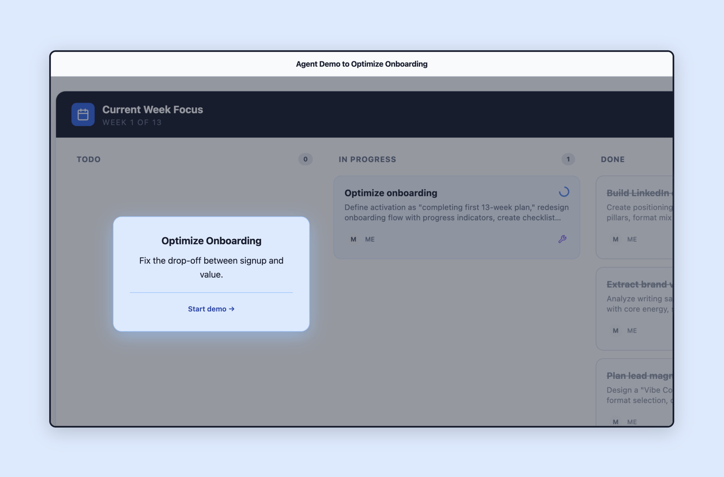Screen dimensions: 724x477
Task: Click the 0 count badge on TODO column
Action: [305, 159]
